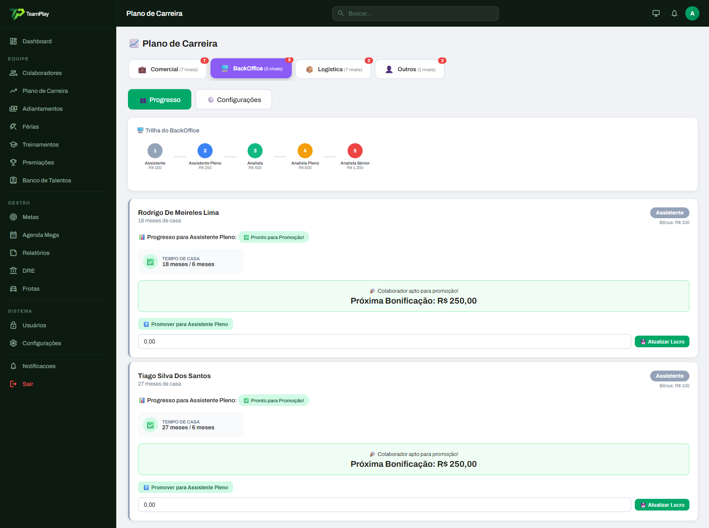Open the Configurações settings tab
Screen dimensions: 709x528
pyautogui.click(x=234, y=100)
